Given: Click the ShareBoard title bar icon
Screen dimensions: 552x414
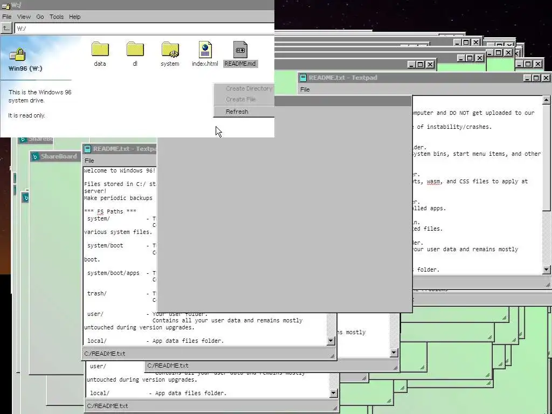Looking at the screenshot, I should pos(35,157).
